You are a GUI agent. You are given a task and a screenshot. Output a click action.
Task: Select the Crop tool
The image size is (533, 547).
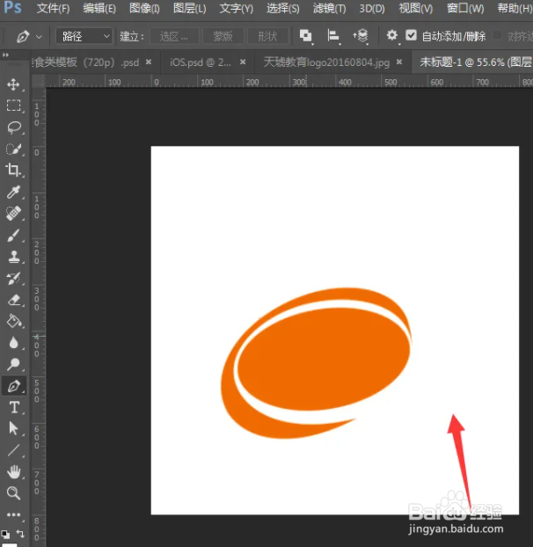pyautogui.click(x=13, y=171)
